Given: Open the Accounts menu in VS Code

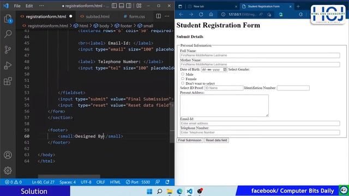Looking at the screenshot, I should (8, 155).
